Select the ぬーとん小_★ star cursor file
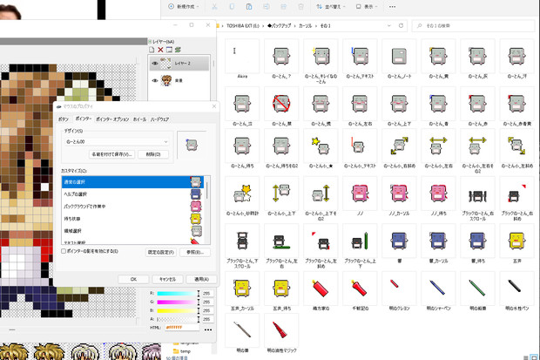Viewport: 540px width, 360px height. [321, 149]
